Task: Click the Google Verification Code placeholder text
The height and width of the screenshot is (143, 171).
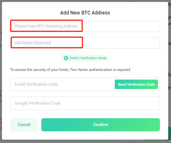Action: 38,103
